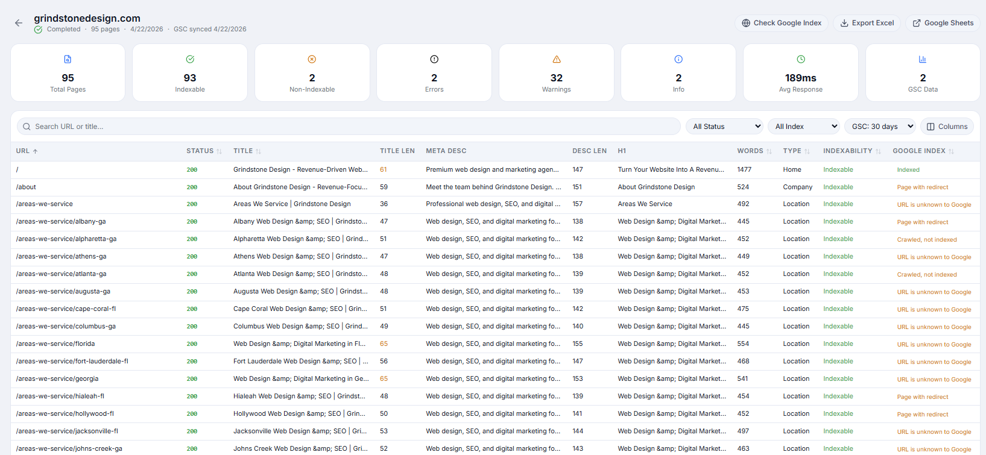The image size is (986, 455).
Task: Open the All Index dropdown
Action: (x=804, y=127)
